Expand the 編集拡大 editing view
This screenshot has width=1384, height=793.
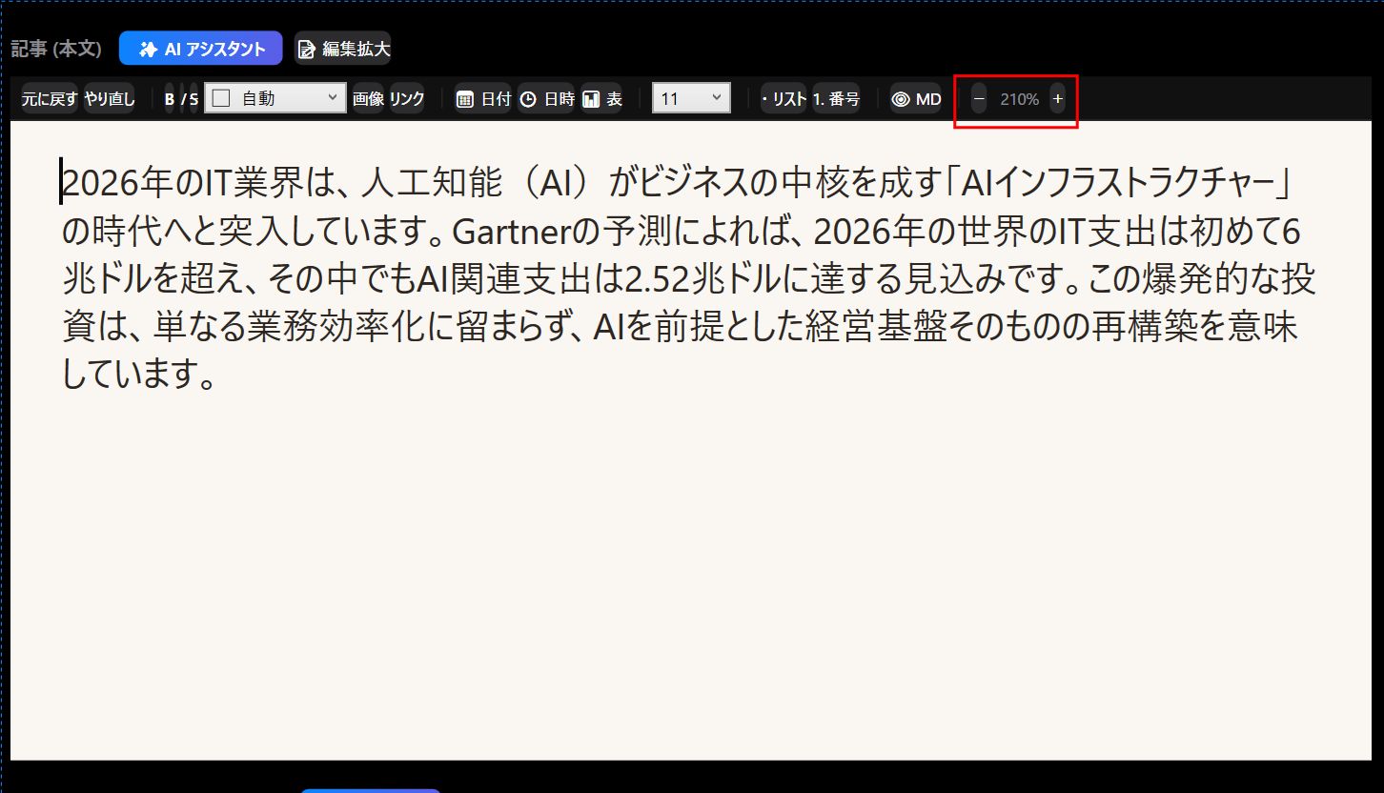342,49
